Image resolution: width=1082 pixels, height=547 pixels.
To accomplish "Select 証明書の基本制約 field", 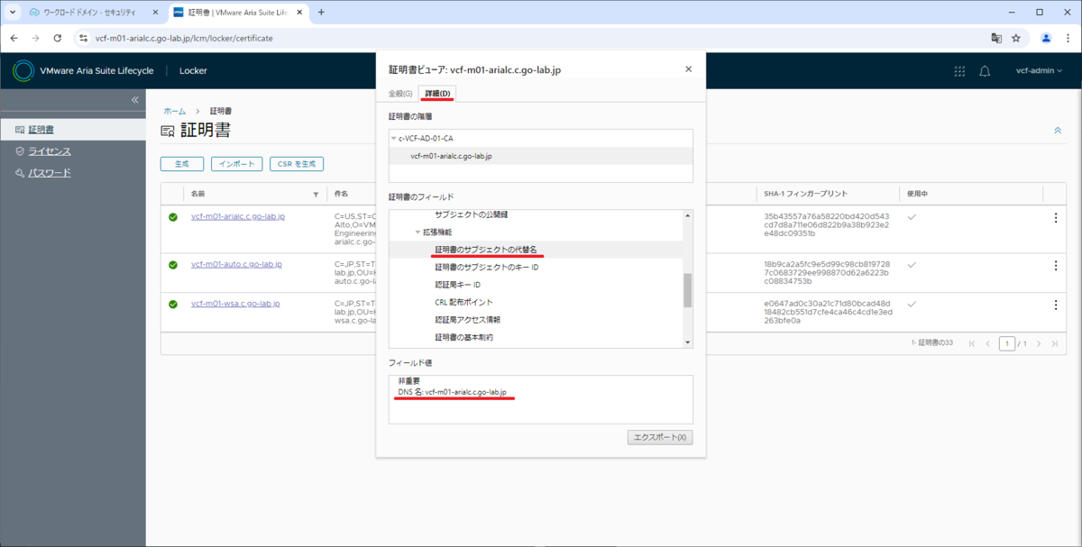I will coord(464,337).
